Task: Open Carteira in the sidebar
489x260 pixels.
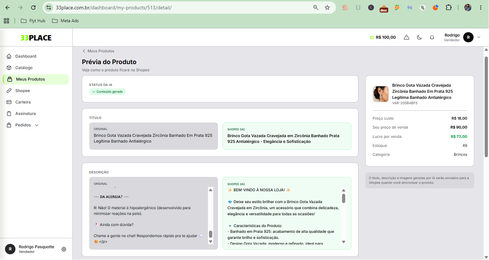Action: 36,102
